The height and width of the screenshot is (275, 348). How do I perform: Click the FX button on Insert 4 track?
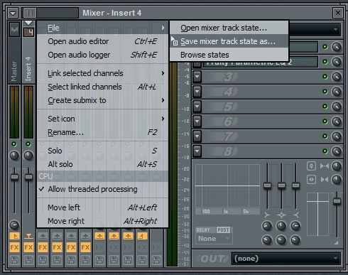pyautogui.click(x=28, y=247)
